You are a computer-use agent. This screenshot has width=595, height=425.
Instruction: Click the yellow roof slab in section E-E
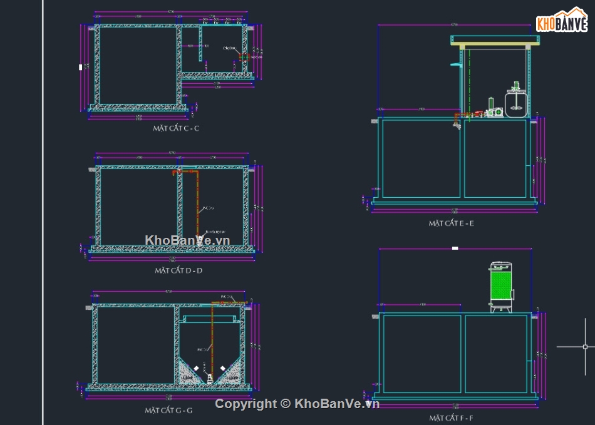[494, 44]
